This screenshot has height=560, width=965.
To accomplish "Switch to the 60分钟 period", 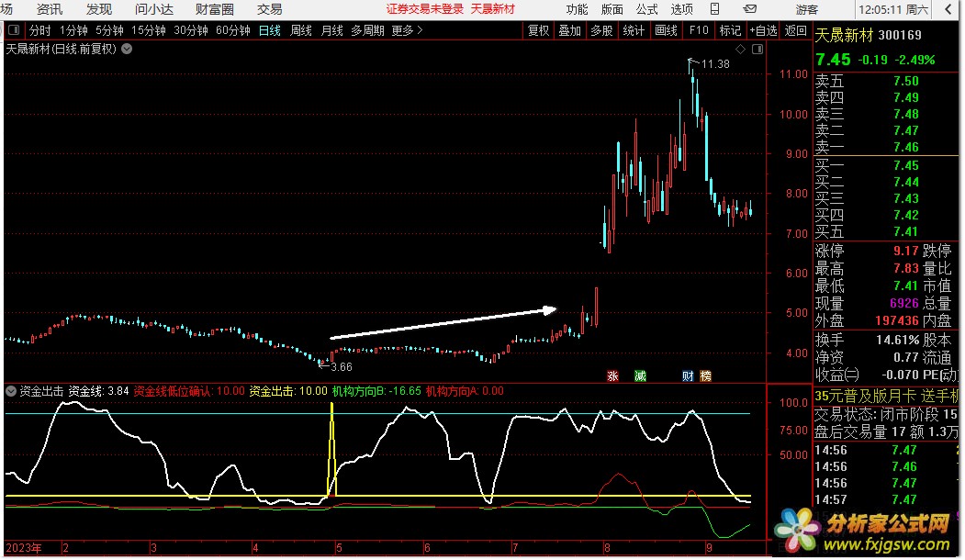I will 233,30.
